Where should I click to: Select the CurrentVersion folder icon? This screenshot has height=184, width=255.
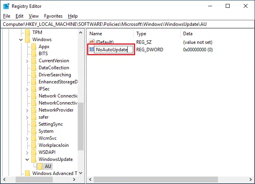34,61
